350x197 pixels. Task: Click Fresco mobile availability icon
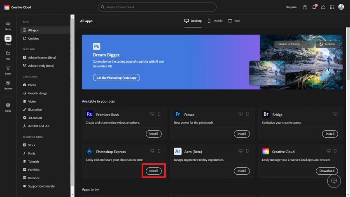click(x=247, y=114)
